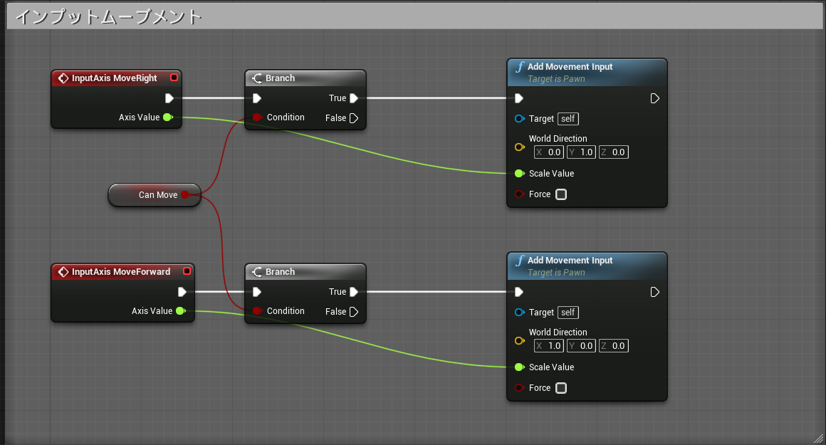
Task: Click upper Add Movement Input Scale Value pin
Action: pos(519,173)
